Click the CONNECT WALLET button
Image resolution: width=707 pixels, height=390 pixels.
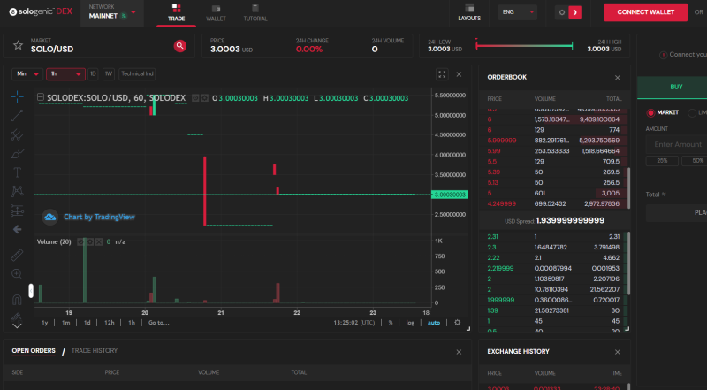[x=646, y=12]
